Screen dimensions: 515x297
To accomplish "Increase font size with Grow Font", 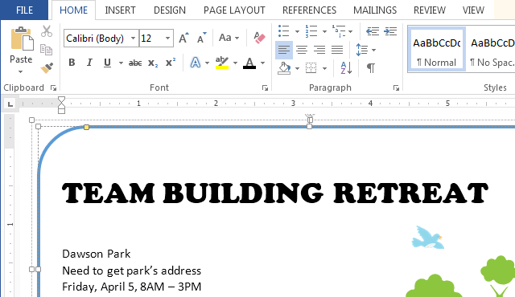I will coord(183,38).
